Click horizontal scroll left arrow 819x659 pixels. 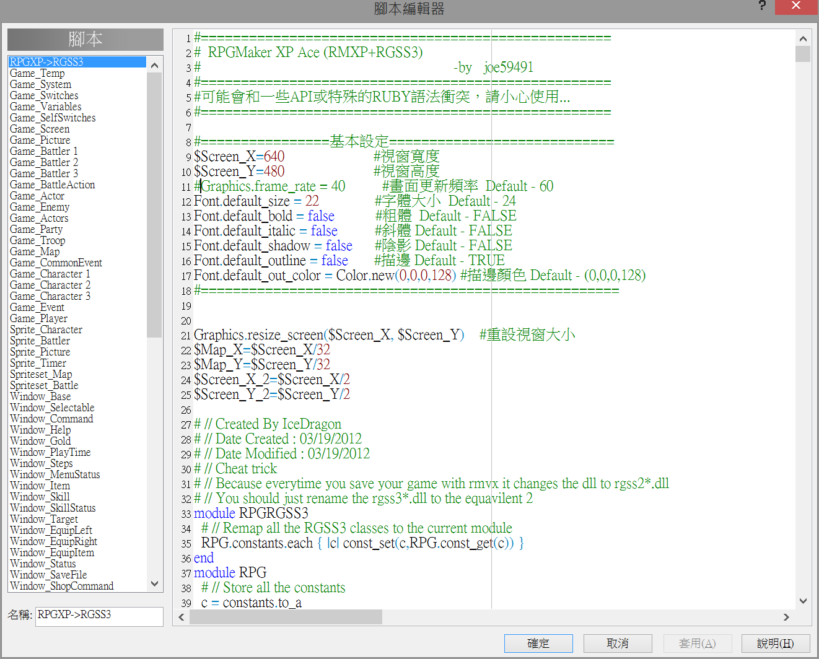182,617
